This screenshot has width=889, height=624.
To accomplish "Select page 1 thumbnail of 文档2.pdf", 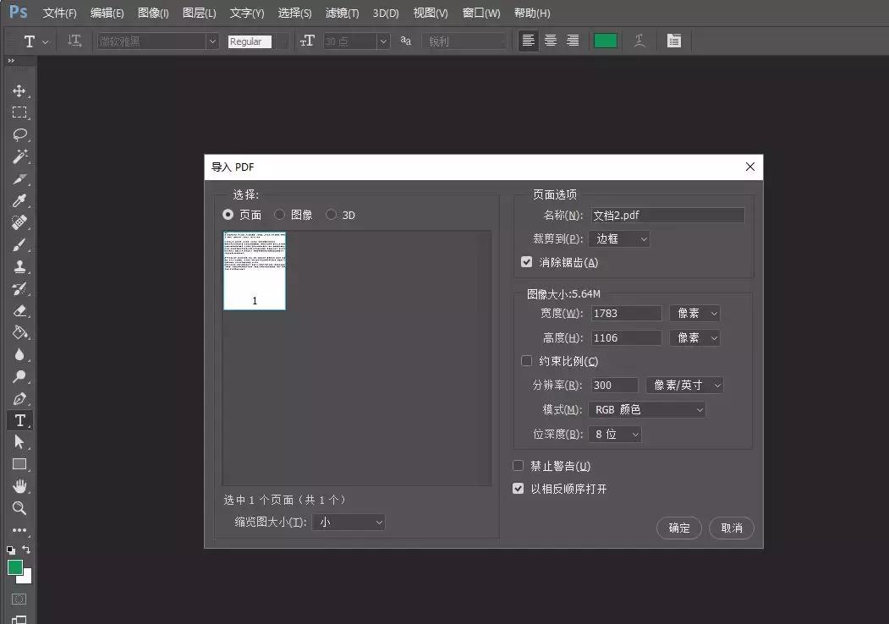I will [x=255, y=271].
